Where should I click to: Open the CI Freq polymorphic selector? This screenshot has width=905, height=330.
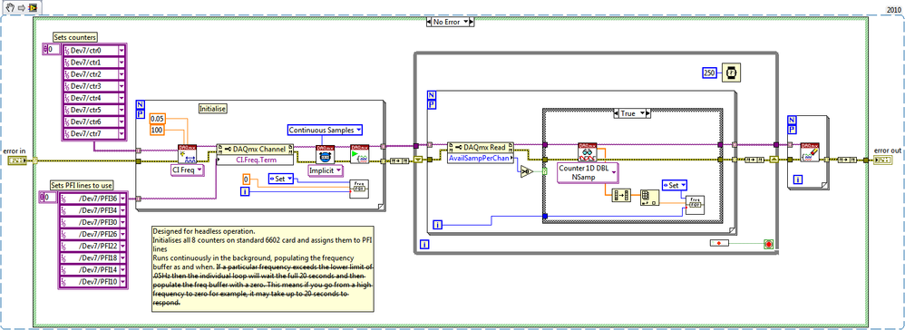pos(187,170)
